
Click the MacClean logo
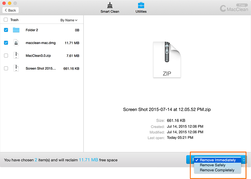coord(233,8)
